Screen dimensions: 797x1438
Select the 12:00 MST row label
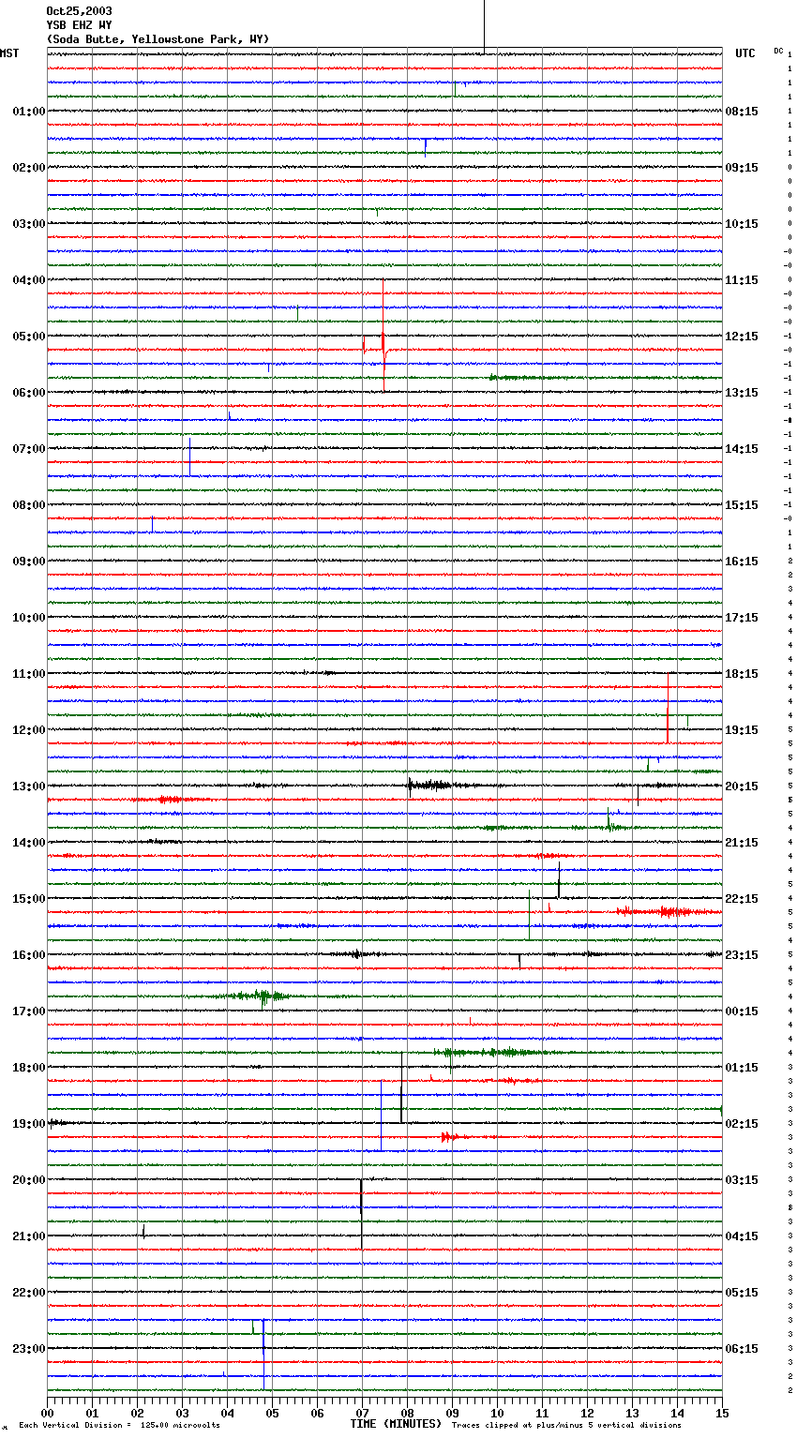tap(29, 730)
